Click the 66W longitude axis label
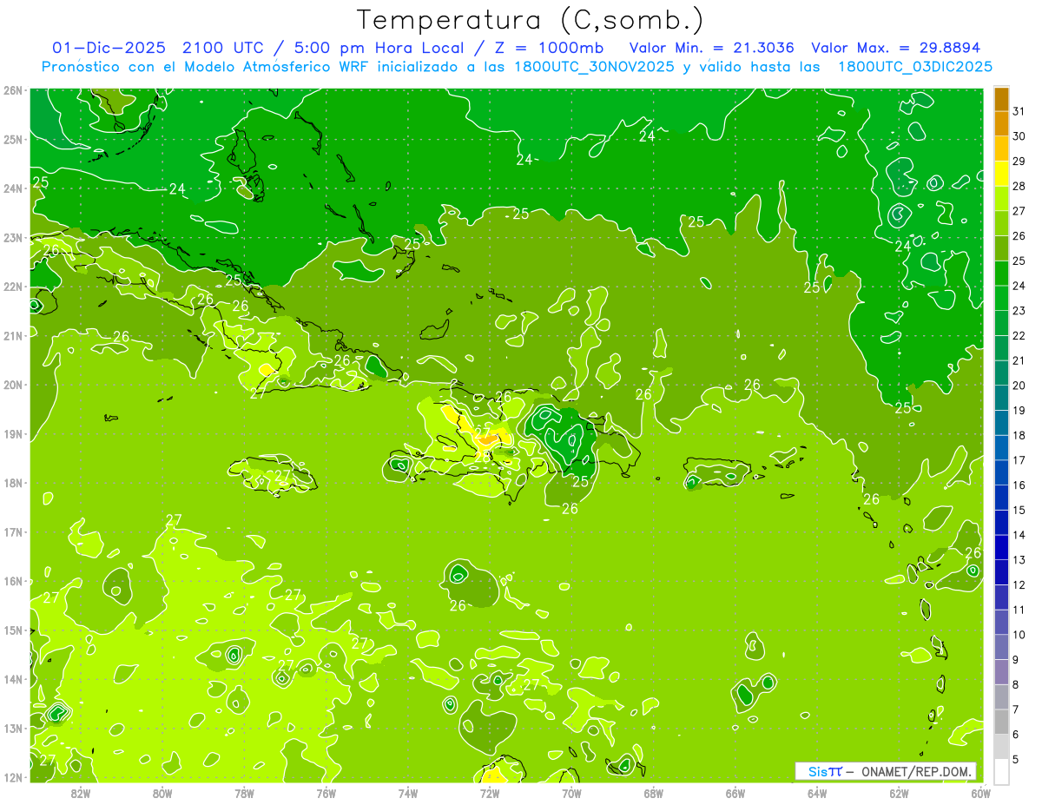Screen dimensions: 1042x805 click(x=735, y=792)
